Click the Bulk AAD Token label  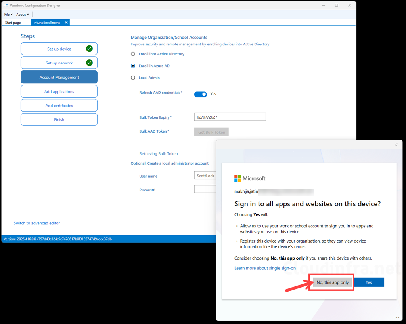coord(154,131)
